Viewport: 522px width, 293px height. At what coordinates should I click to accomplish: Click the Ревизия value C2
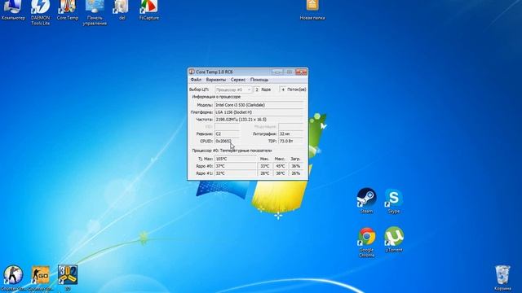click(227, 133)
